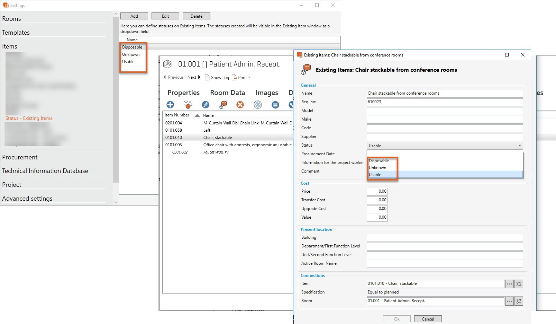Open the Status dropdown in the General section
556x324 pixels.
coord(520,146)
